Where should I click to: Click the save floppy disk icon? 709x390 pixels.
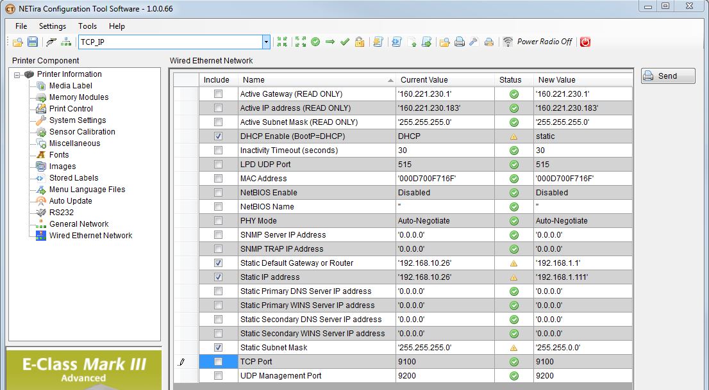tap(32, 42)
